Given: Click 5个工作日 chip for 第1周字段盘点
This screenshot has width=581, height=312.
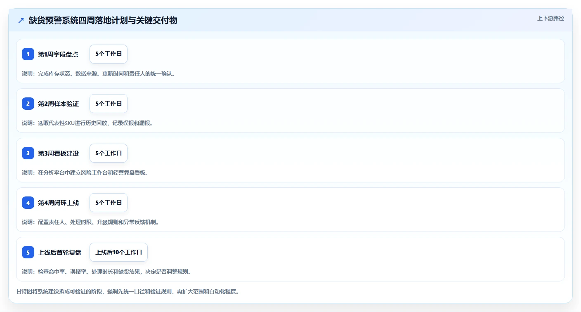Looking at the screenshot, I should coord(109,54).
